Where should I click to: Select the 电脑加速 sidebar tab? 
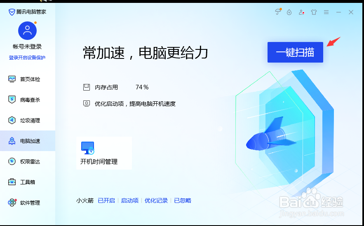click(28, 141)
